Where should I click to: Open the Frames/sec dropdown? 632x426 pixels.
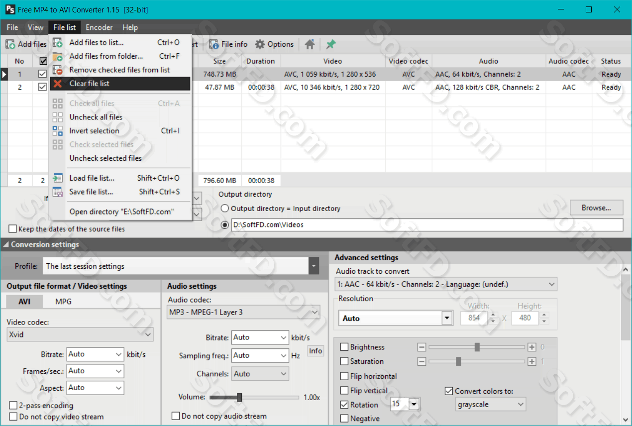95,371
